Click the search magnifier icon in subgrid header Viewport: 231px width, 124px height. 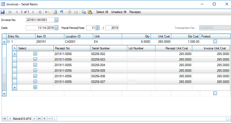coord(14,48)
